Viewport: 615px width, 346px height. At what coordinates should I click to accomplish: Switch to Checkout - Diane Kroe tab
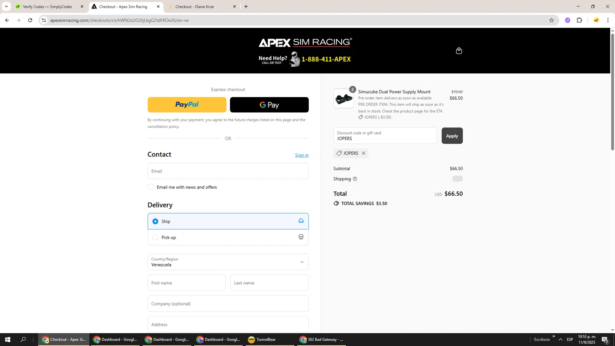(200, 7)
